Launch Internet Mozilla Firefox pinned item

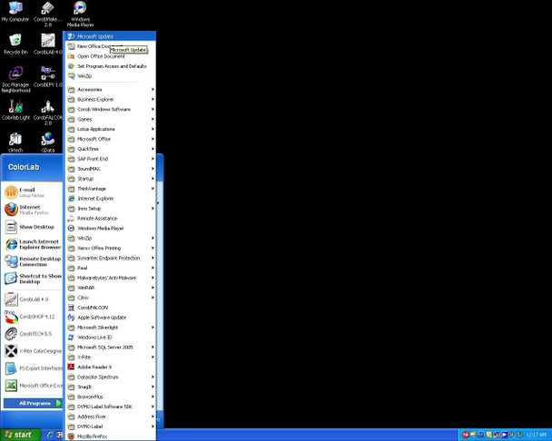point(33,210)
